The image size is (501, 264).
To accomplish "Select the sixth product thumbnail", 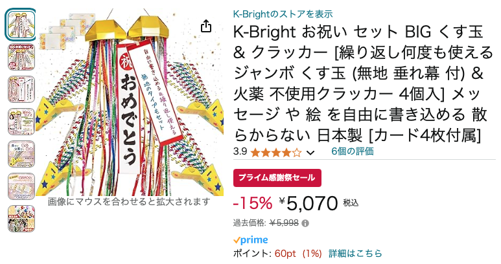I will click(x=21, y=186).
